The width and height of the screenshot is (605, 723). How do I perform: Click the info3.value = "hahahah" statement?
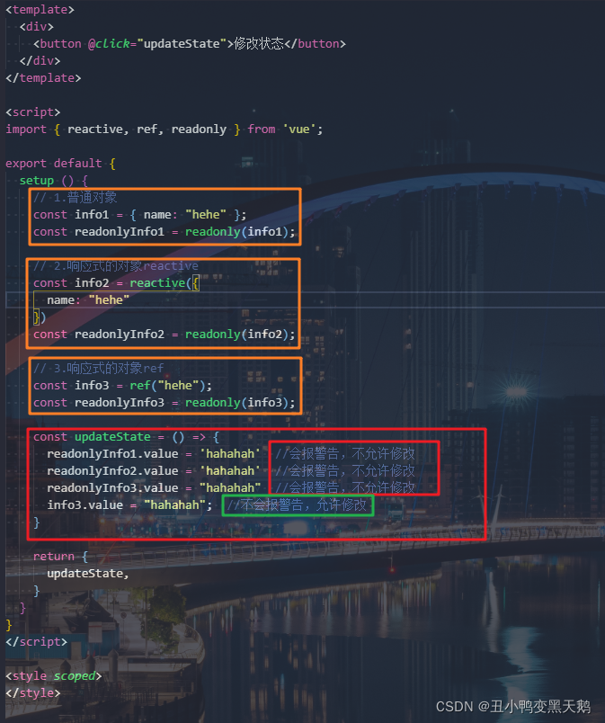point(129,504)
